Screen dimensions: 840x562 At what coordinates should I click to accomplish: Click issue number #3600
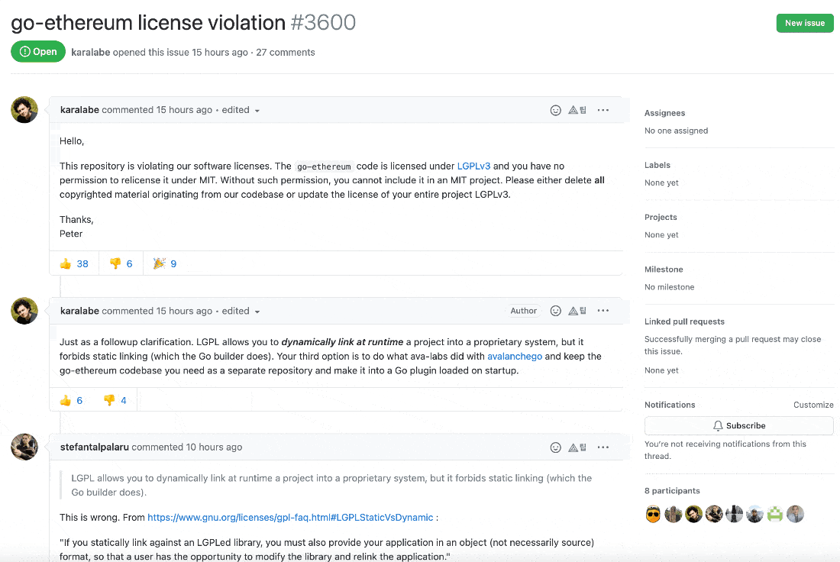[323, 22]
